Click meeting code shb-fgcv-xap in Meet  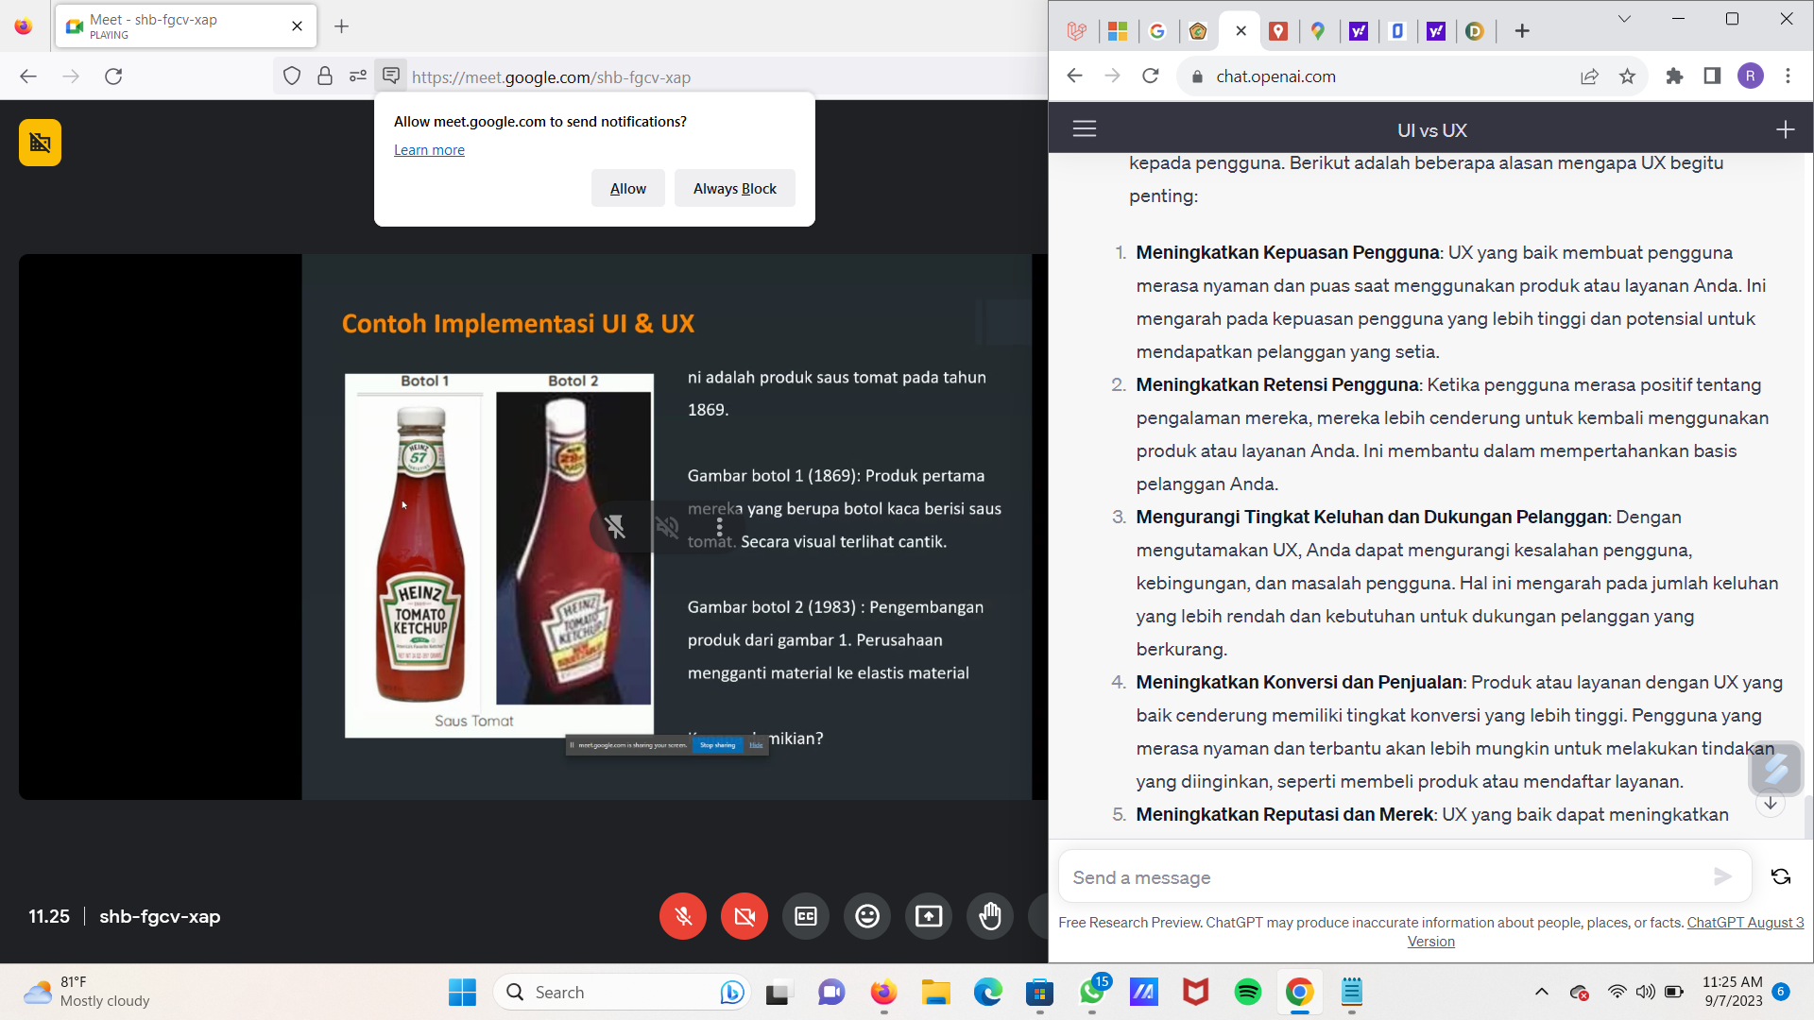point(160,916)
